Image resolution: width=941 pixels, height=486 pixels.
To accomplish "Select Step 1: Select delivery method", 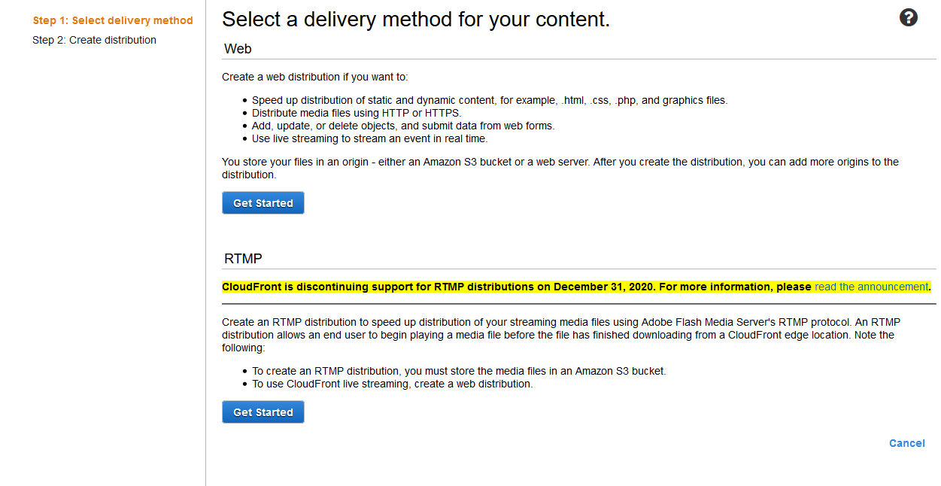I will click(x=113, y=20).
